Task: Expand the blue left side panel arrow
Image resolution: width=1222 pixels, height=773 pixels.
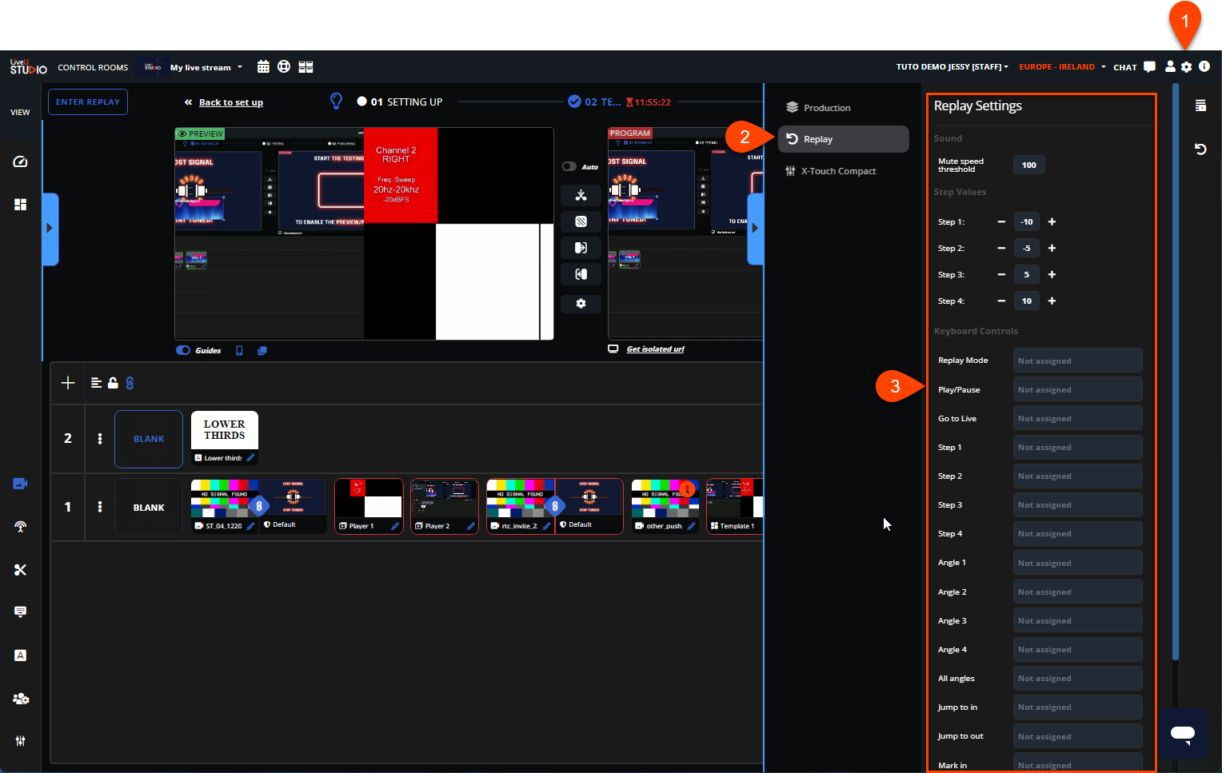Action: point(50,229)
